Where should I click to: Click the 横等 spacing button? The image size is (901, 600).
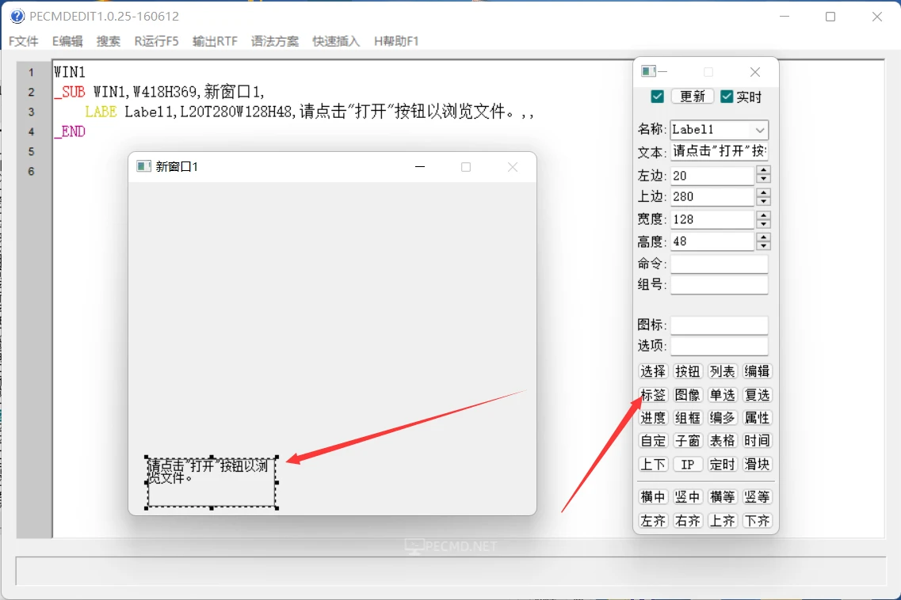[x=722, y=497]
